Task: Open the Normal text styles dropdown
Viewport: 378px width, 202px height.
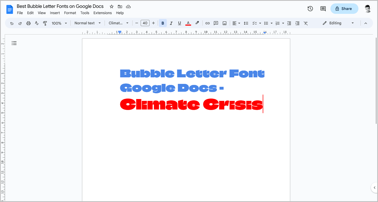Action: point(87,23)
